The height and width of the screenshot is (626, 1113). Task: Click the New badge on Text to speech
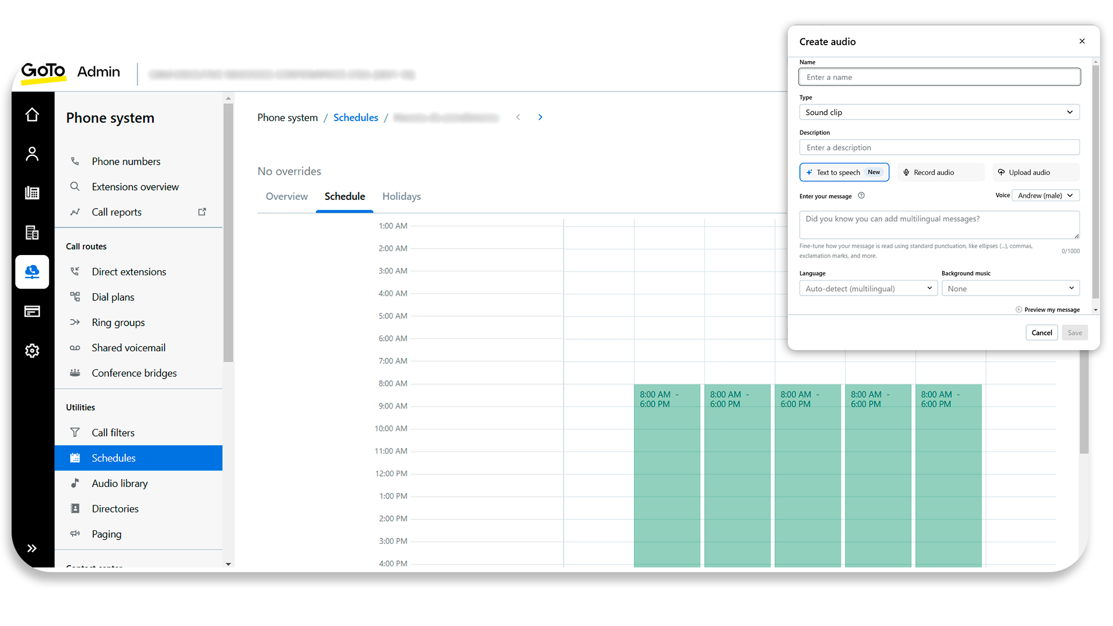[874, 172]
